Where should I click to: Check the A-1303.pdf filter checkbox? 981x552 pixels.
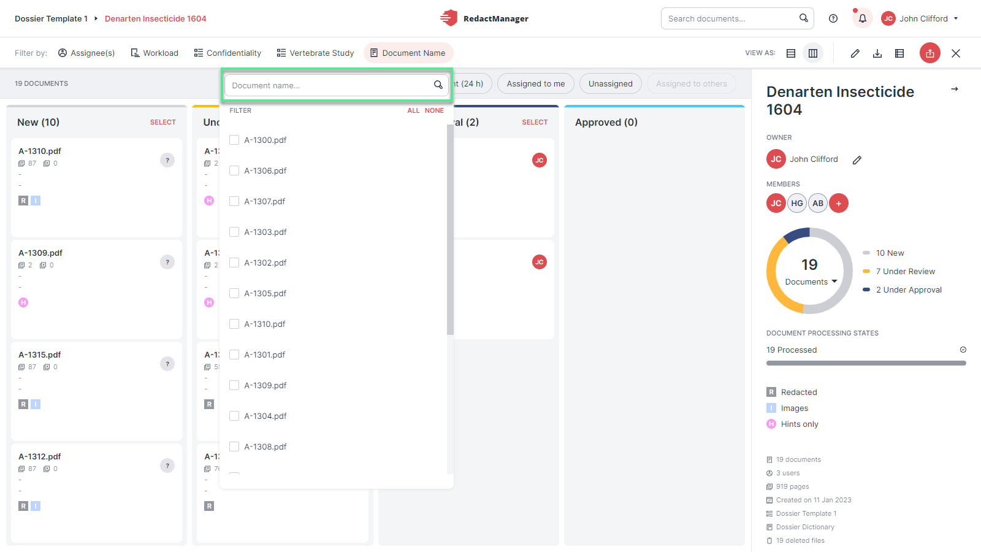(x=234, y=232)
